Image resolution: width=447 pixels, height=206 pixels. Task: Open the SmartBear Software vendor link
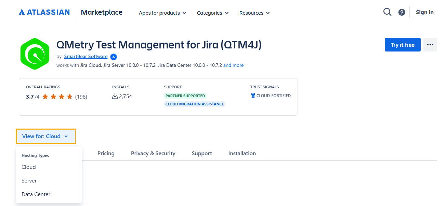86,57
